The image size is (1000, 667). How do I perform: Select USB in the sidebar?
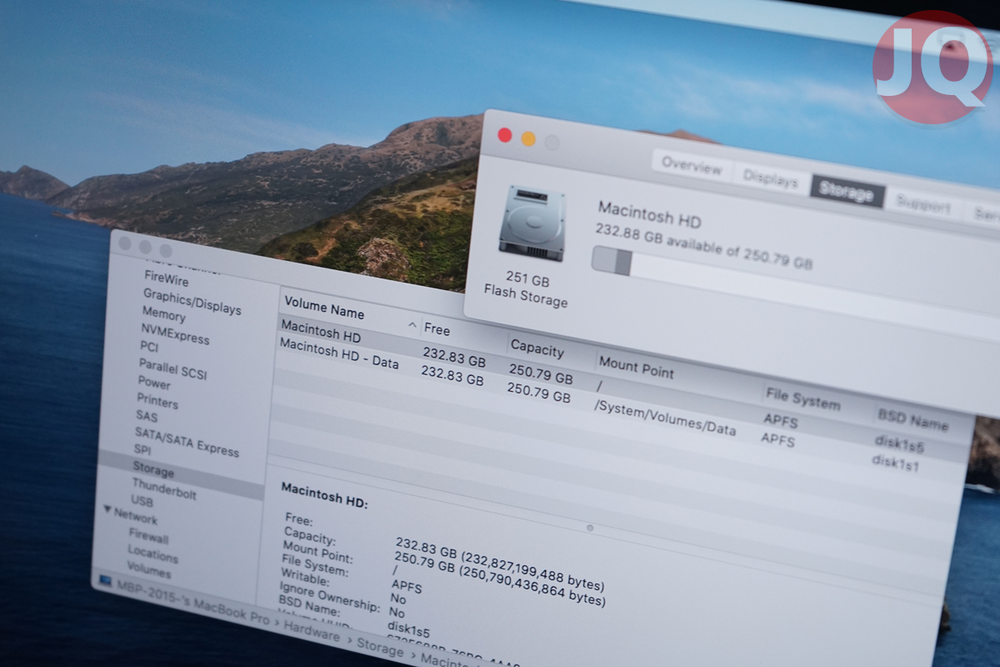[142, 500]
